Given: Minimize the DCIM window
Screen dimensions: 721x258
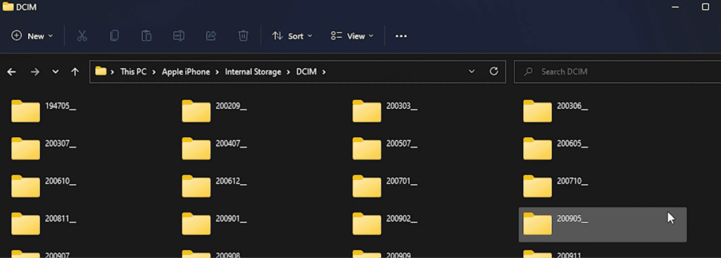Looking at the screenshot, I should pyautogui.click(x=675, y=7).
